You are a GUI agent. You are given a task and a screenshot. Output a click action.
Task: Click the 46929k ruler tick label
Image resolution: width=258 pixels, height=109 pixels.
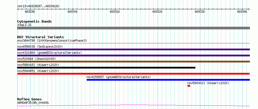(x=30, y=12)
